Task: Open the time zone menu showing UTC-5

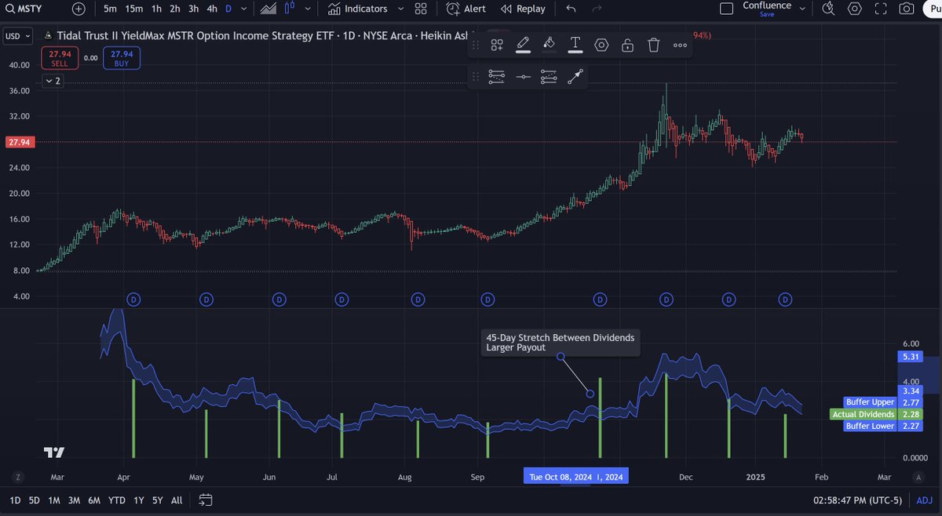Action: click(858, 500)
